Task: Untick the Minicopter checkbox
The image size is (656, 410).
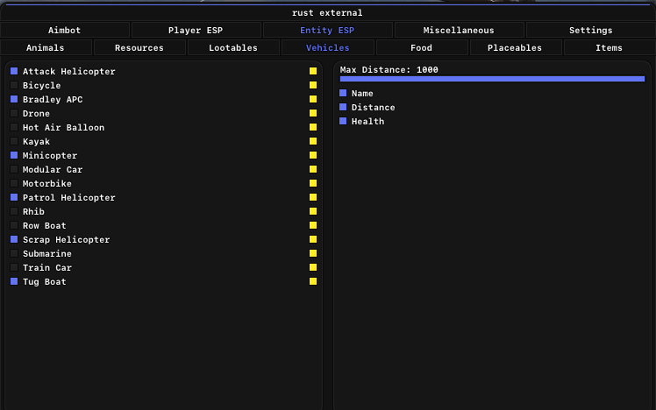Action: (x=14, y=155)
